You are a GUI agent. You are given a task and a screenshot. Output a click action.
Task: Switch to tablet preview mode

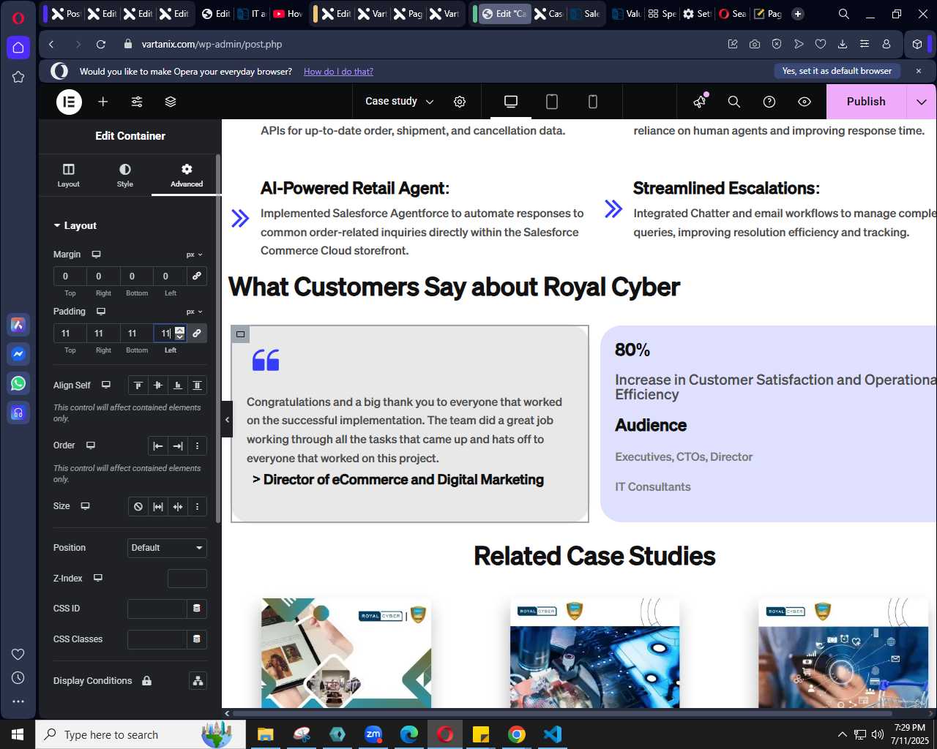[x=552, y=102]
